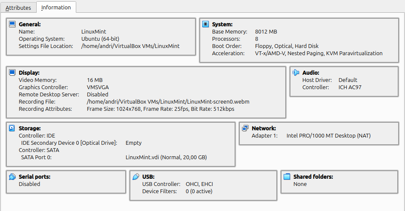Image resolution: width=405 pixels, height=211 pixels.
Task: Open the Storage settings heading link
Action: [x=30, y=128]
